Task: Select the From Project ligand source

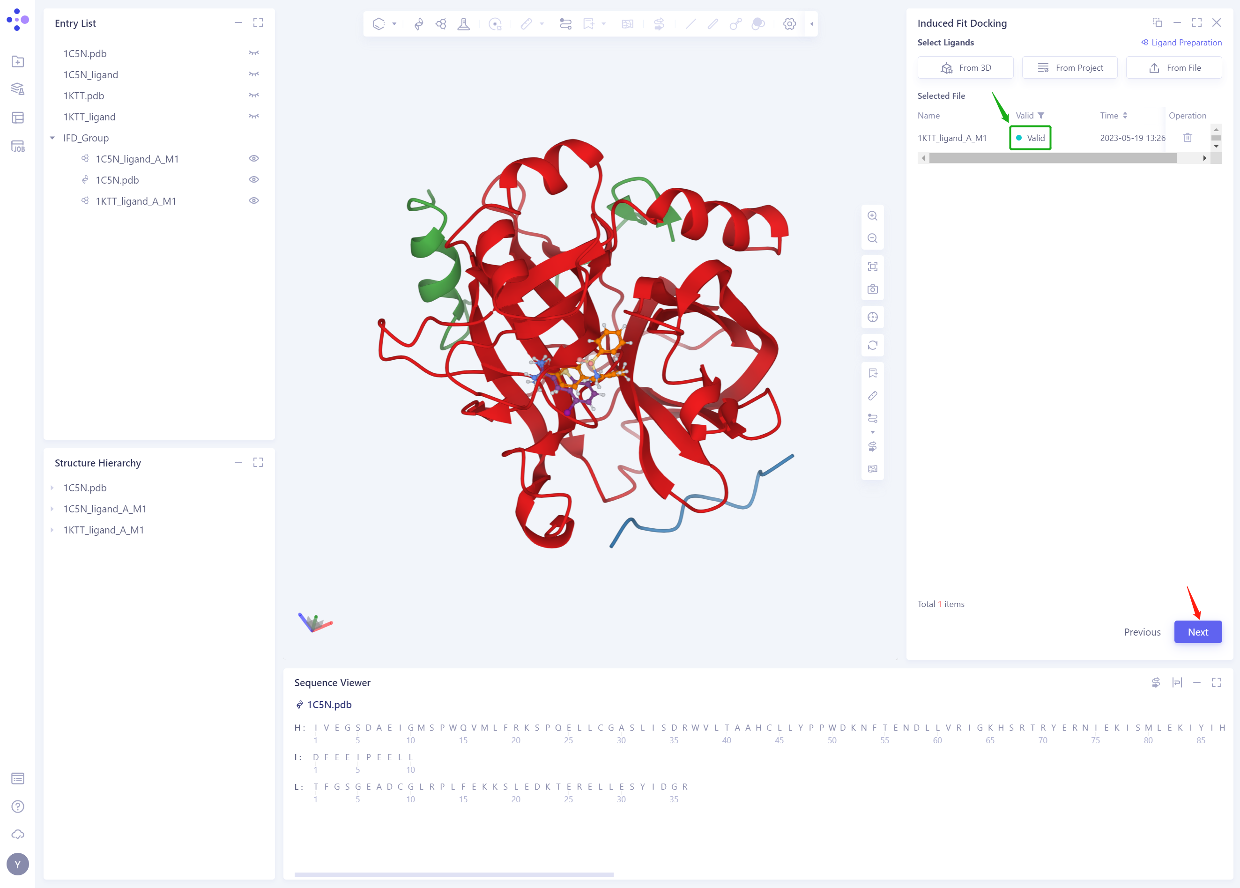Action: click(x=1069, y=68)
